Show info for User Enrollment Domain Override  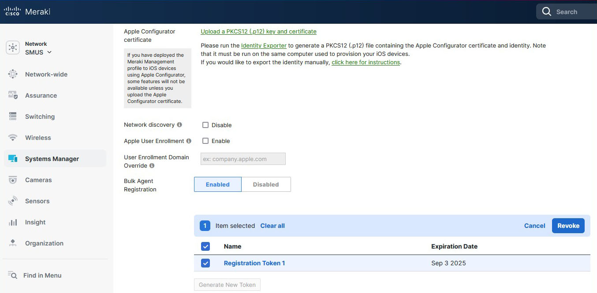[152, 166]
